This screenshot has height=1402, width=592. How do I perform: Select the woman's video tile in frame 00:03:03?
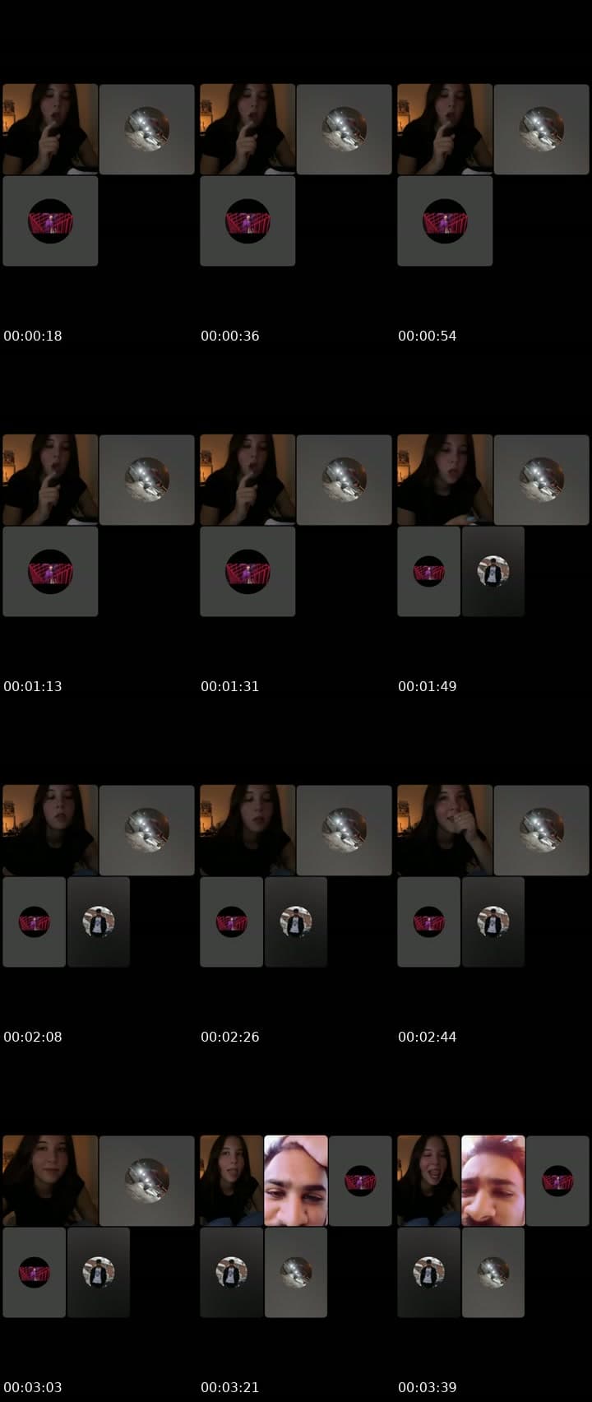[50, 1181]
